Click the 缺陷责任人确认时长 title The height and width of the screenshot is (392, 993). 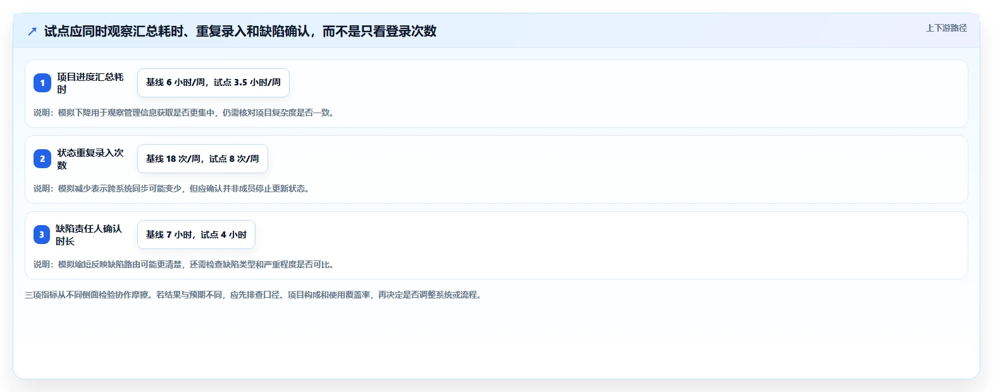(x=89, y=235)
